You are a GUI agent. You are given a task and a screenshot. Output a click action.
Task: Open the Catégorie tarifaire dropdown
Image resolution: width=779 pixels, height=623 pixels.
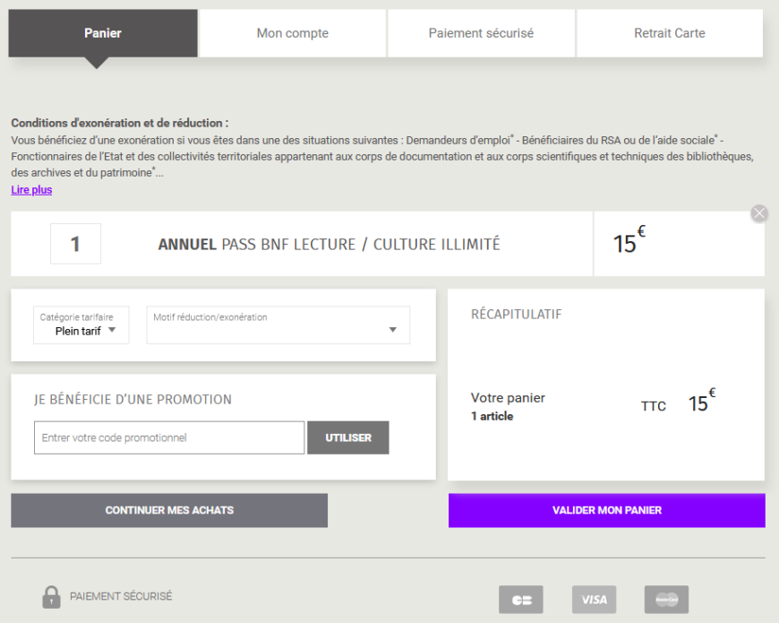pos(80,325)
